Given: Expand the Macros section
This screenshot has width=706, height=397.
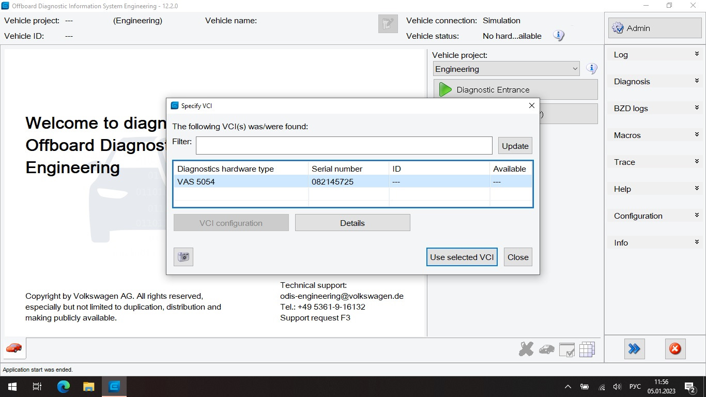Looking at the screenshot, I should 655,135.
